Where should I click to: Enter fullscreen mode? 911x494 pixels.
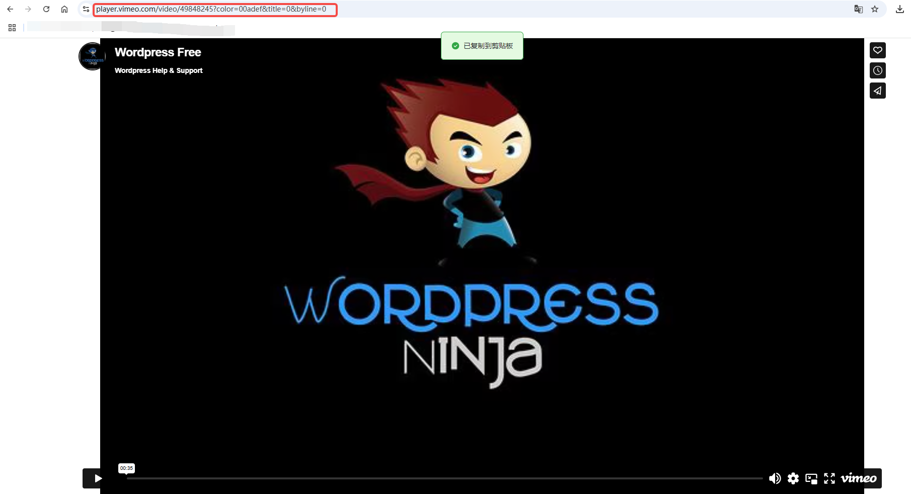829,478
